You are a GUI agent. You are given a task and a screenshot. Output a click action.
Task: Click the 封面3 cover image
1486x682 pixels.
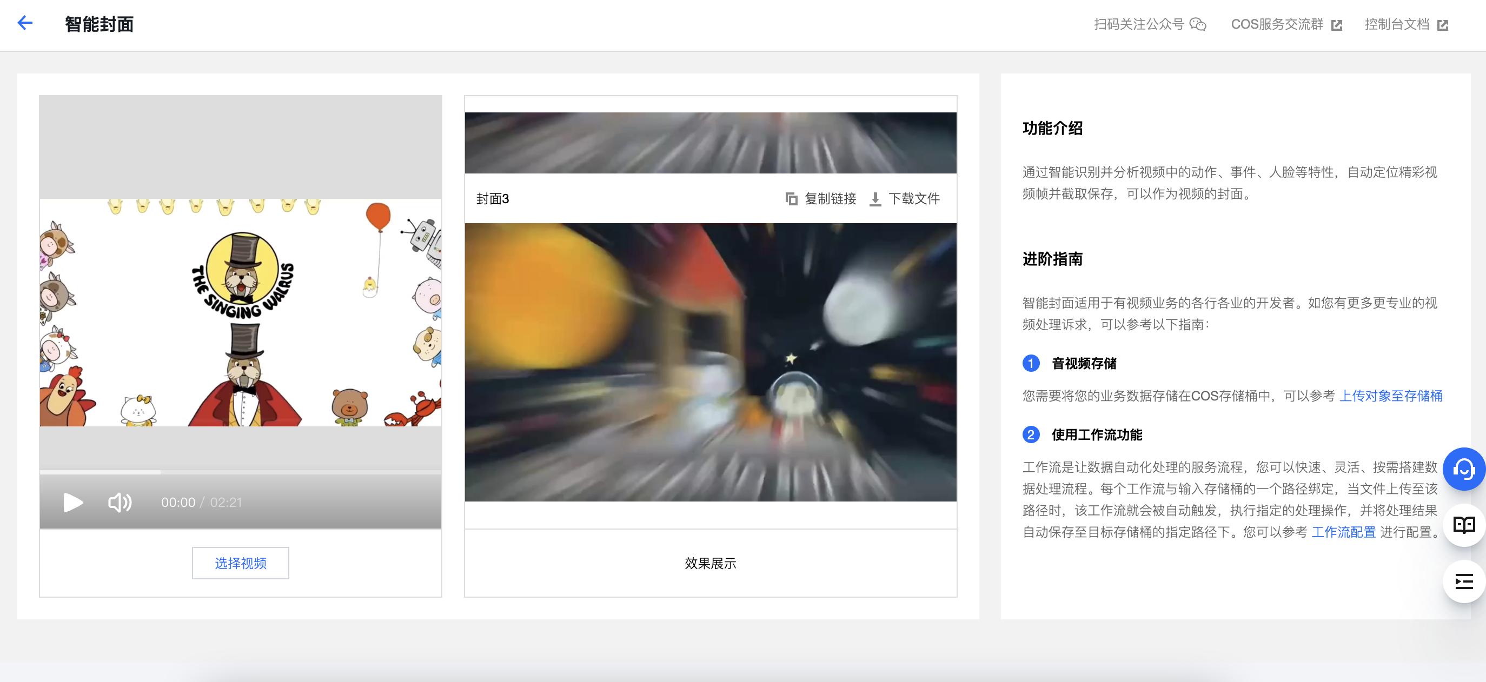[710, 362]
